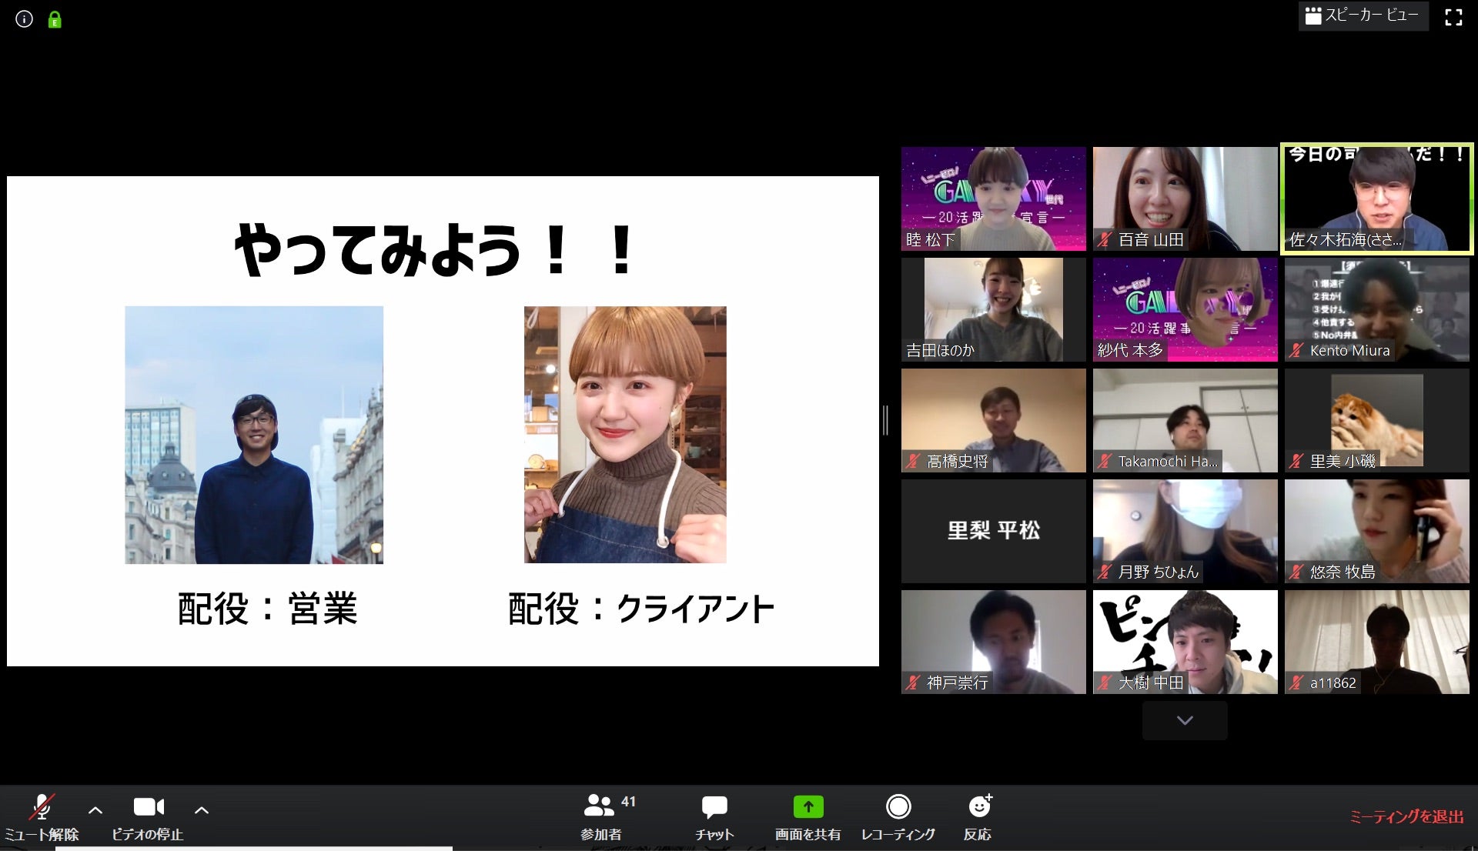Click the muted mic icon on Kento Miura

pyautogui.click(x=1296, y=351)
